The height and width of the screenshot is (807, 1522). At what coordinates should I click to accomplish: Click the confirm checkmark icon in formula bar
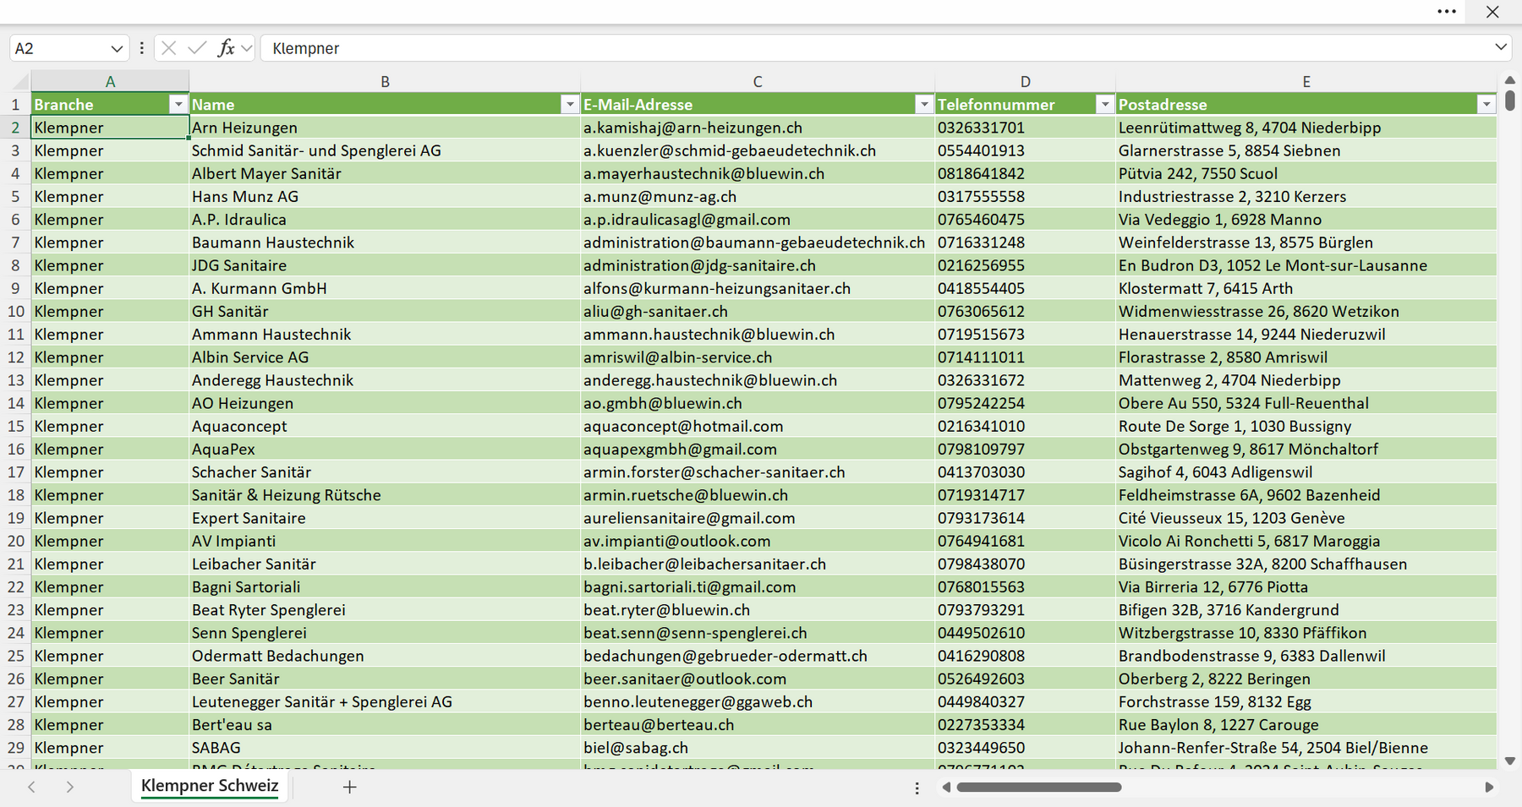[197, 48]
